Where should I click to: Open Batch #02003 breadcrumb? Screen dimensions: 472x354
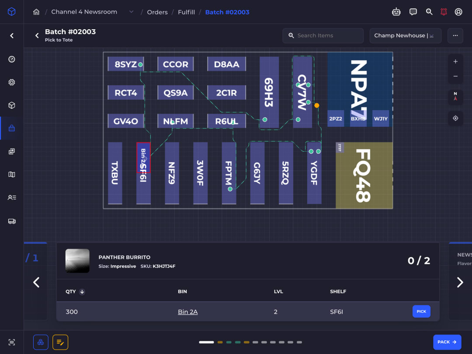pyautogui.click(x=227, y=12)
